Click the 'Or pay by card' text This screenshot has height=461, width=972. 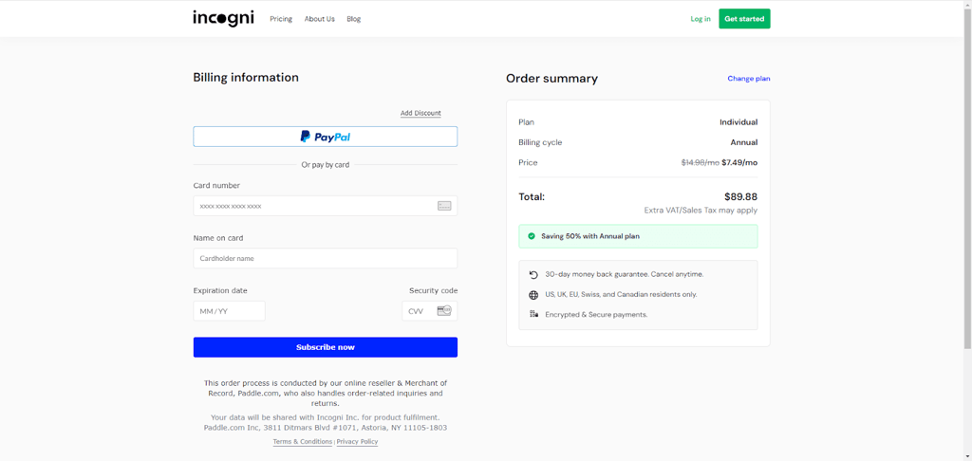326,165
